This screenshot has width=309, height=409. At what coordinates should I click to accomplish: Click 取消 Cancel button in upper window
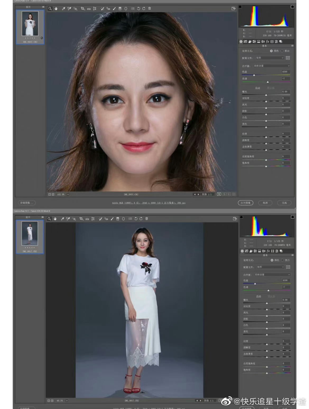265,203
